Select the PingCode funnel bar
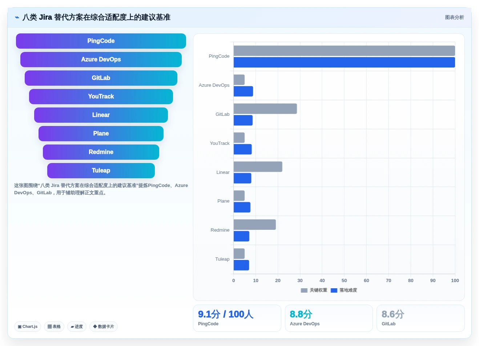The image size is (479, 346). click(x=101, y=41)
